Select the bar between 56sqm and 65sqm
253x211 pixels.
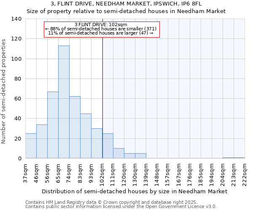click(53, 125)
